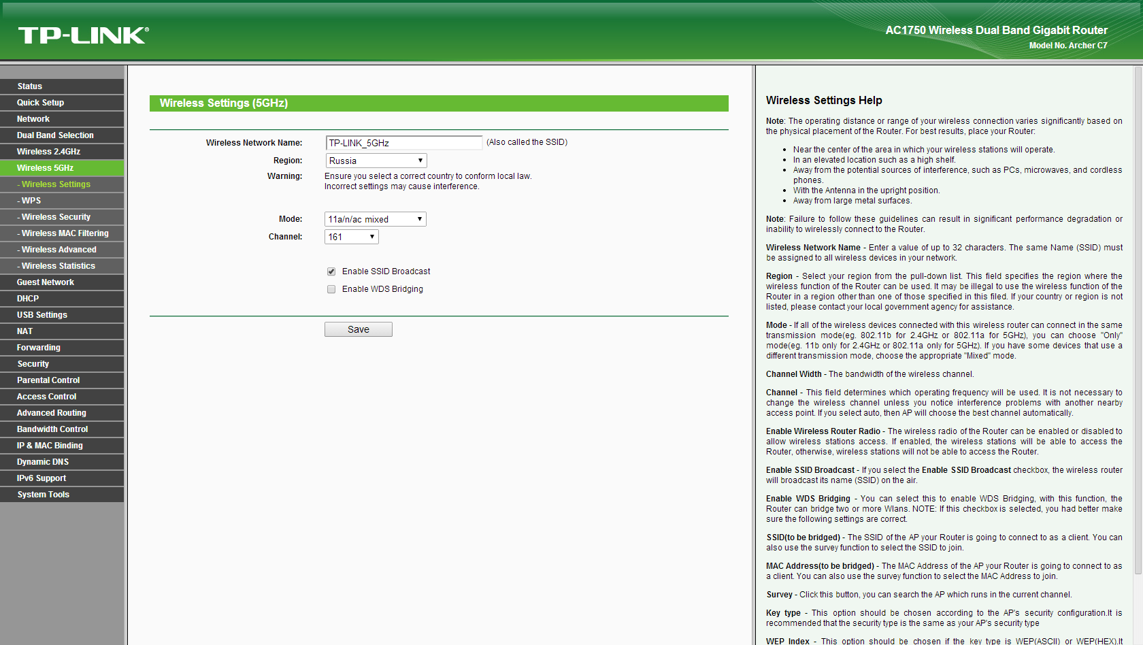Open Wireless Settings submenu item
This screenshot has height=645, width=1143.
62,184
